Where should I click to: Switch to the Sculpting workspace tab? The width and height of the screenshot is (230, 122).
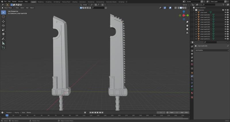point(49,2)
